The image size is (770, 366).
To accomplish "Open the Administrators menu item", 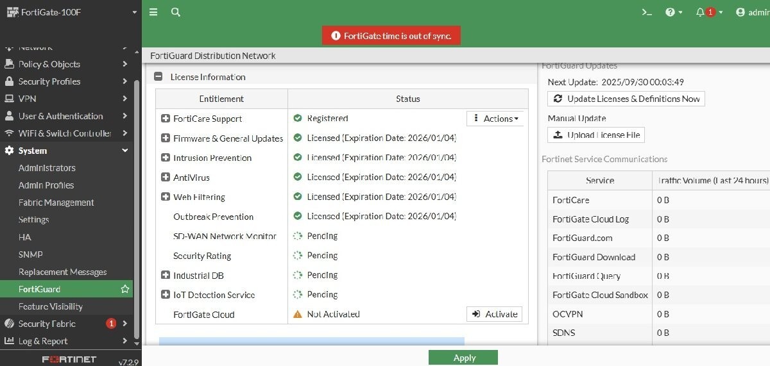I will click(47, 168).
